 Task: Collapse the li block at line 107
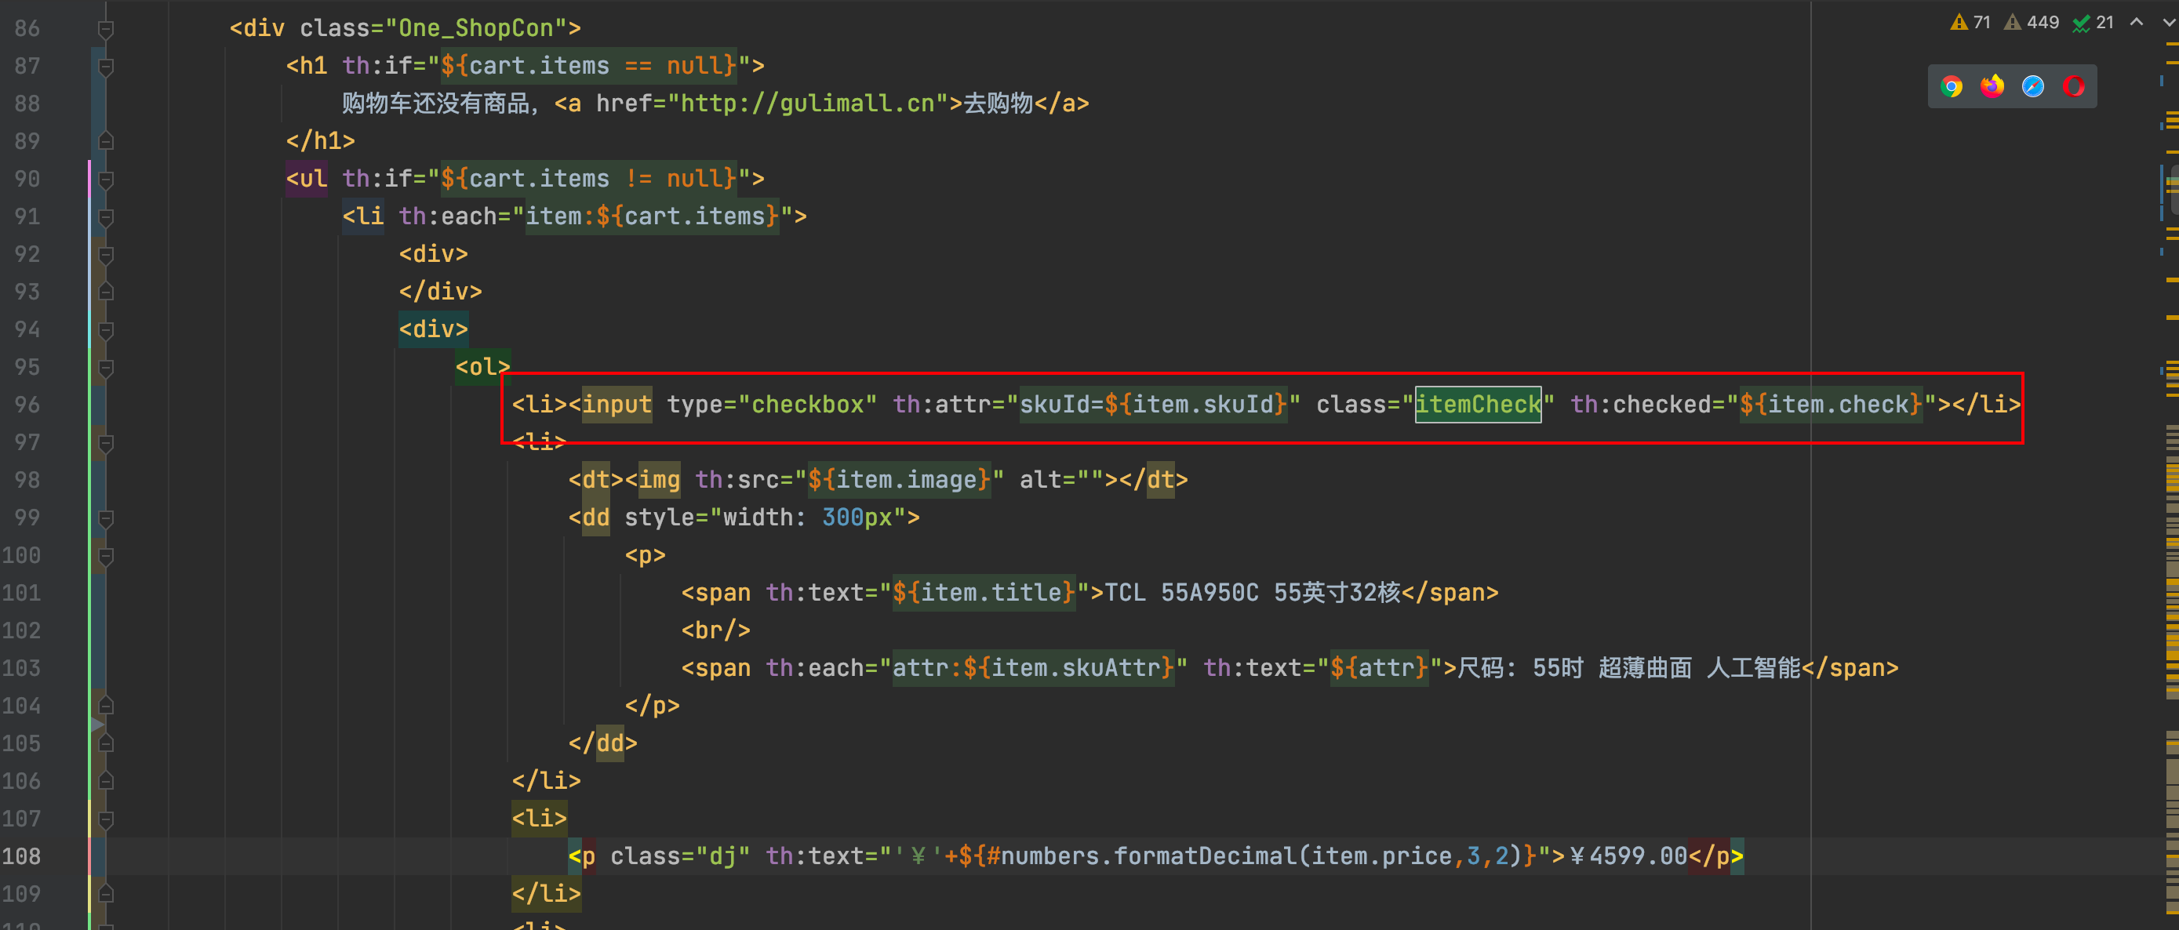point(106,819)
